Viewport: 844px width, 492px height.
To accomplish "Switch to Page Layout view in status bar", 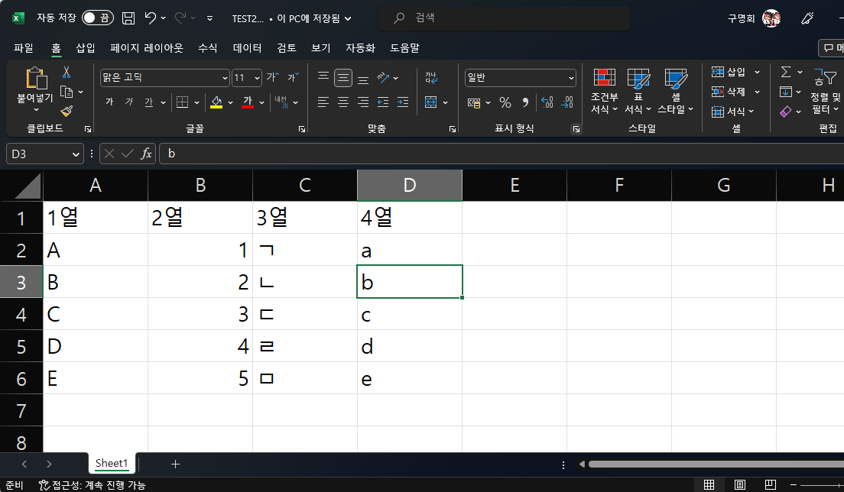I will click(740, 484).
